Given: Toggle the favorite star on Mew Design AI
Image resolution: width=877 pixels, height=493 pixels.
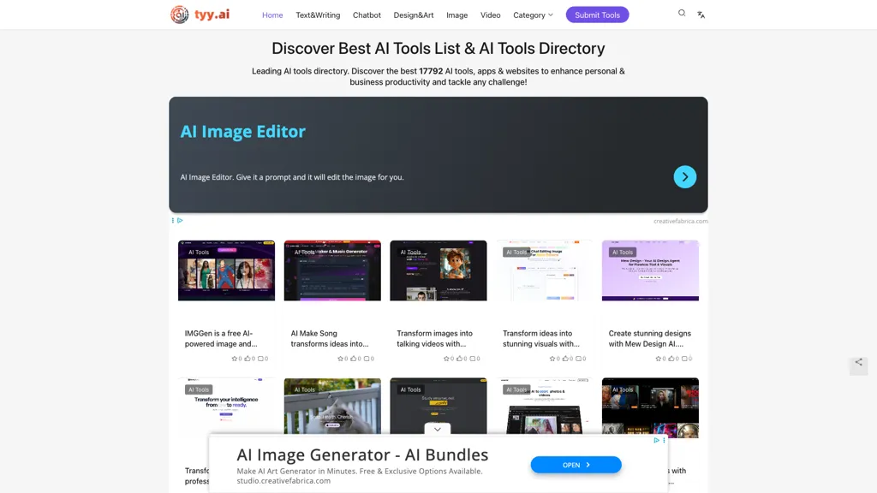Looking at the screenshot, I should click(659, 358).
